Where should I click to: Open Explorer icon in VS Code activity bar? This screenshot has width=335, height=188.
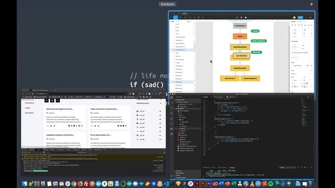click(172, 98)
